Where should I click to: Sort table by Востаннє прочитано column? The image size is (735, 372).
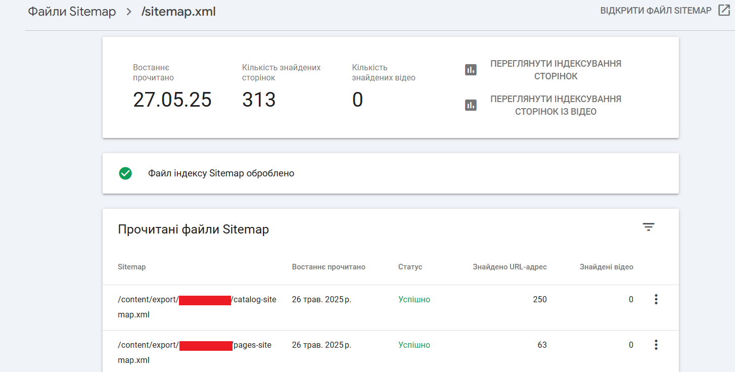(x=328, y=267)
